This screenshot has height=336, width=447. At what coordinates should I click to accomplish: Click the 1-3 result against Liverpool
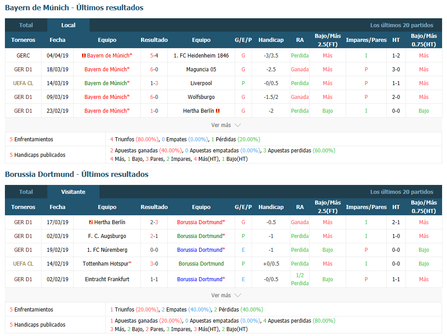[x=154, y=83]
